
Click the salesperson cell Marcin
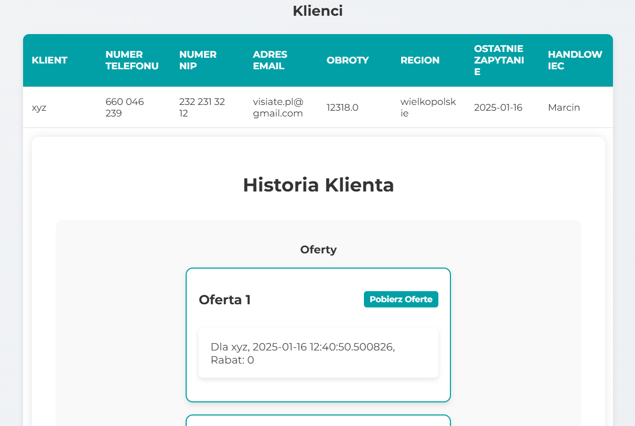point(564,108)
